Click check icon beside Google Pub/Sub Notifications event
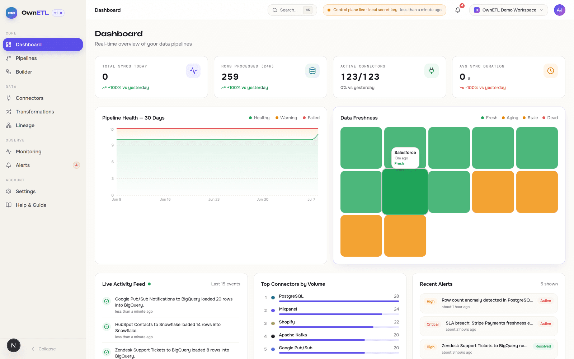 107,301
